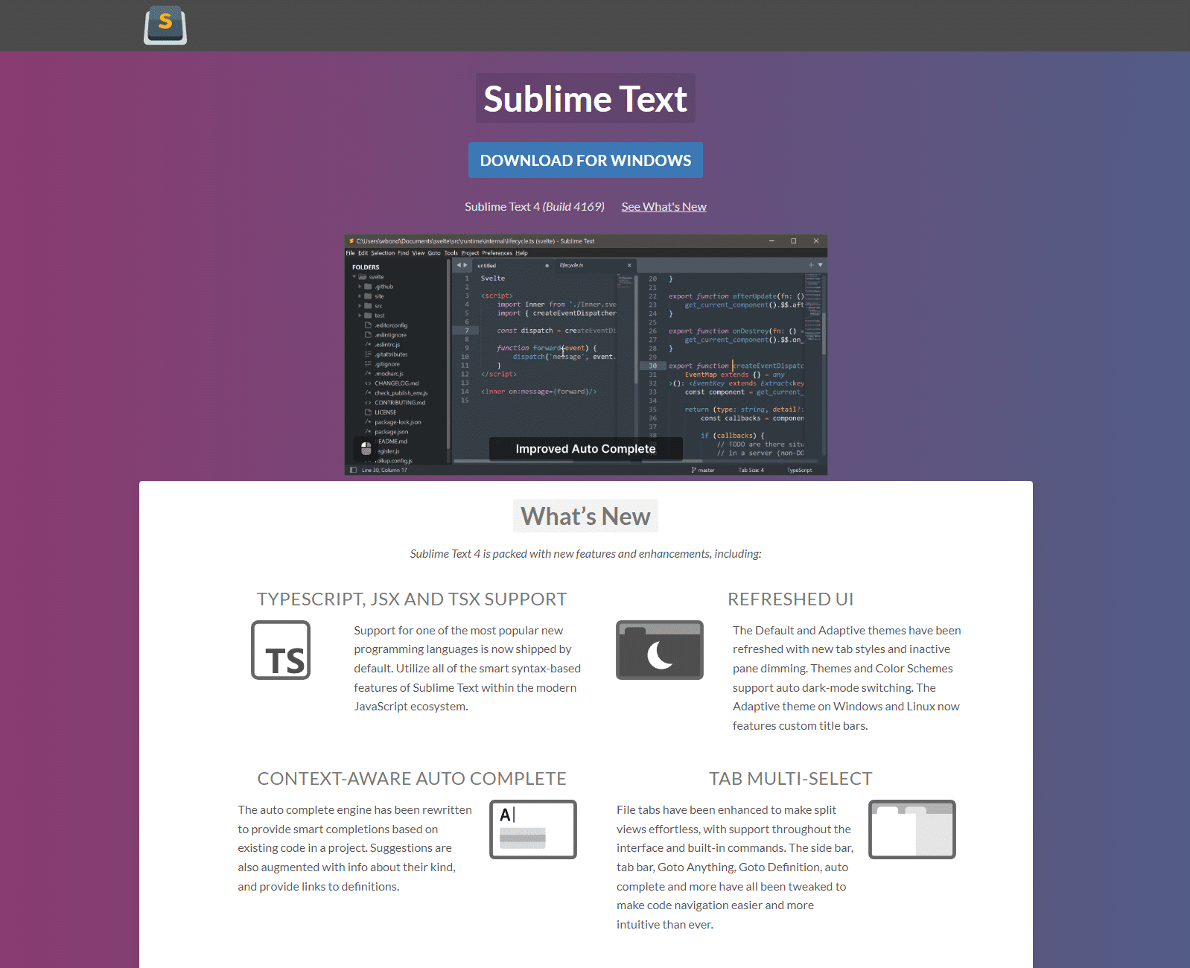Click the forward tab navigation arrow
The height and width of the screenshot is (968, 1190).
coord(466,265)
